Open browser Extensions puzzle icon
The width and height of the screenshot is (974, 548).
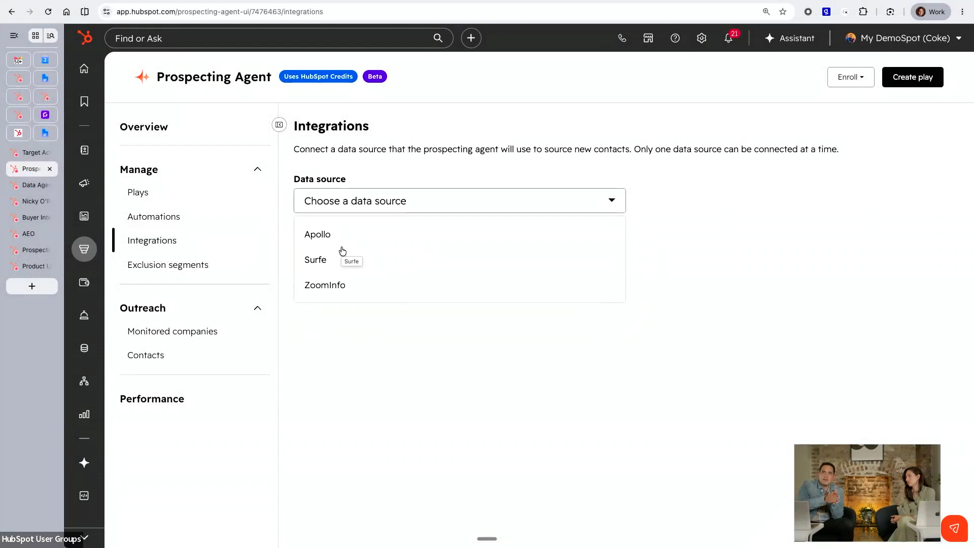(863, 12)
